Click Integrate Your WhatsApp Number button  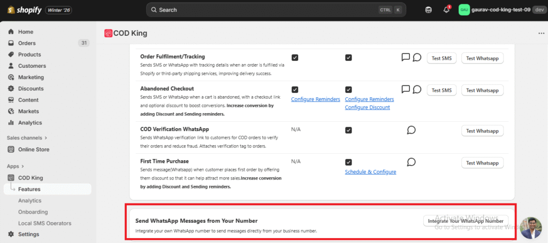(x=466, y=221)
